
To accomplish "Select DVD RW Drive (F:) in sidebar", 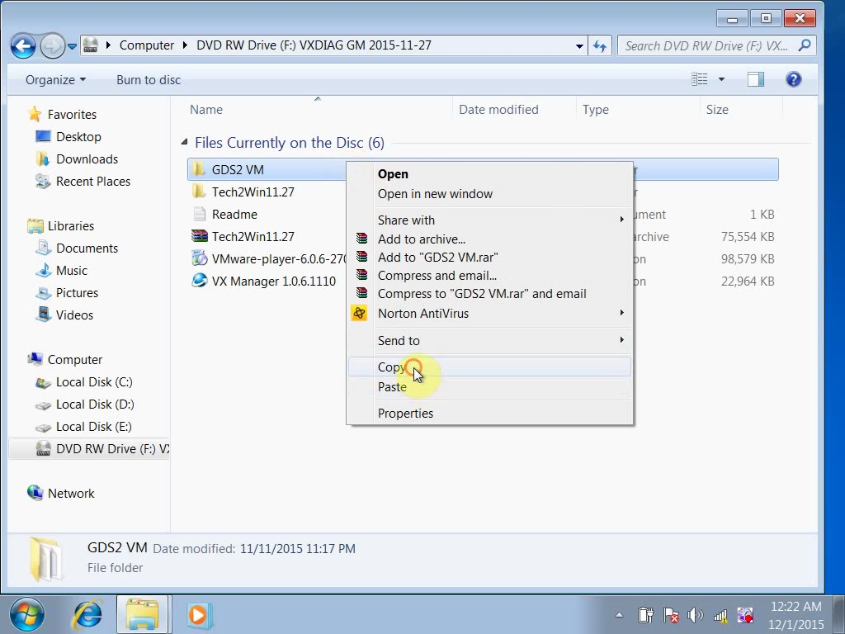I will (89, 448).
